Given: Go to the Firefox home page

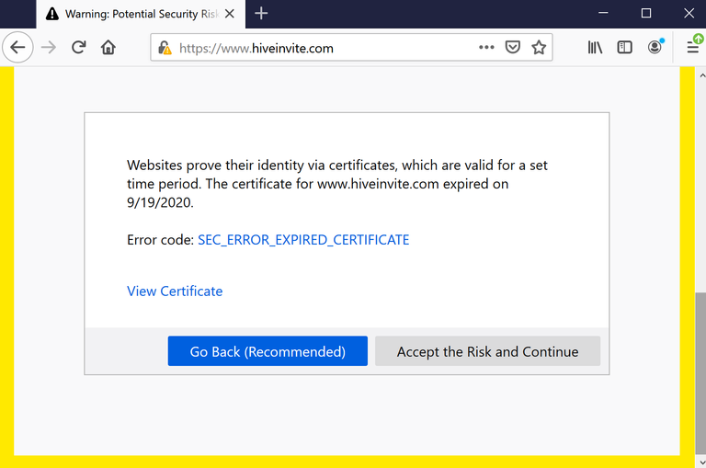Looking at the screenshot, I should click(x=108, y=47).
